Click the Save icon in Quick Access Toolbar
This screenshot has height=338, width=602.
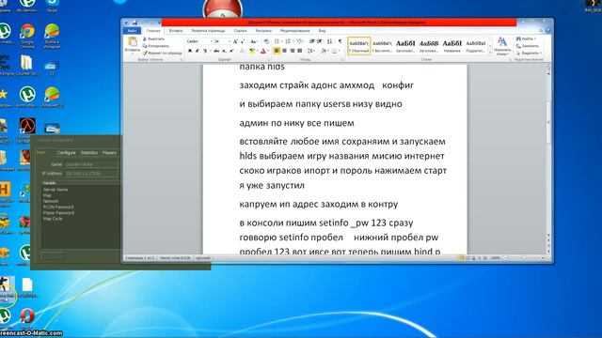(135, 23)
